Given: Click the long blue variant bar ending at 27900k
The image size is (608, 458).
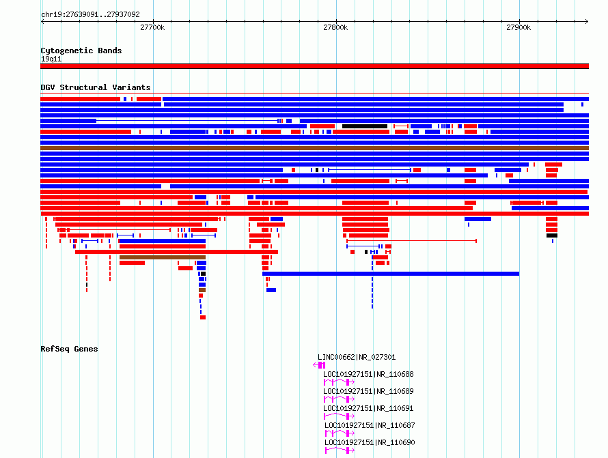Looking at the screenshot, I should (x=391, y=274).
